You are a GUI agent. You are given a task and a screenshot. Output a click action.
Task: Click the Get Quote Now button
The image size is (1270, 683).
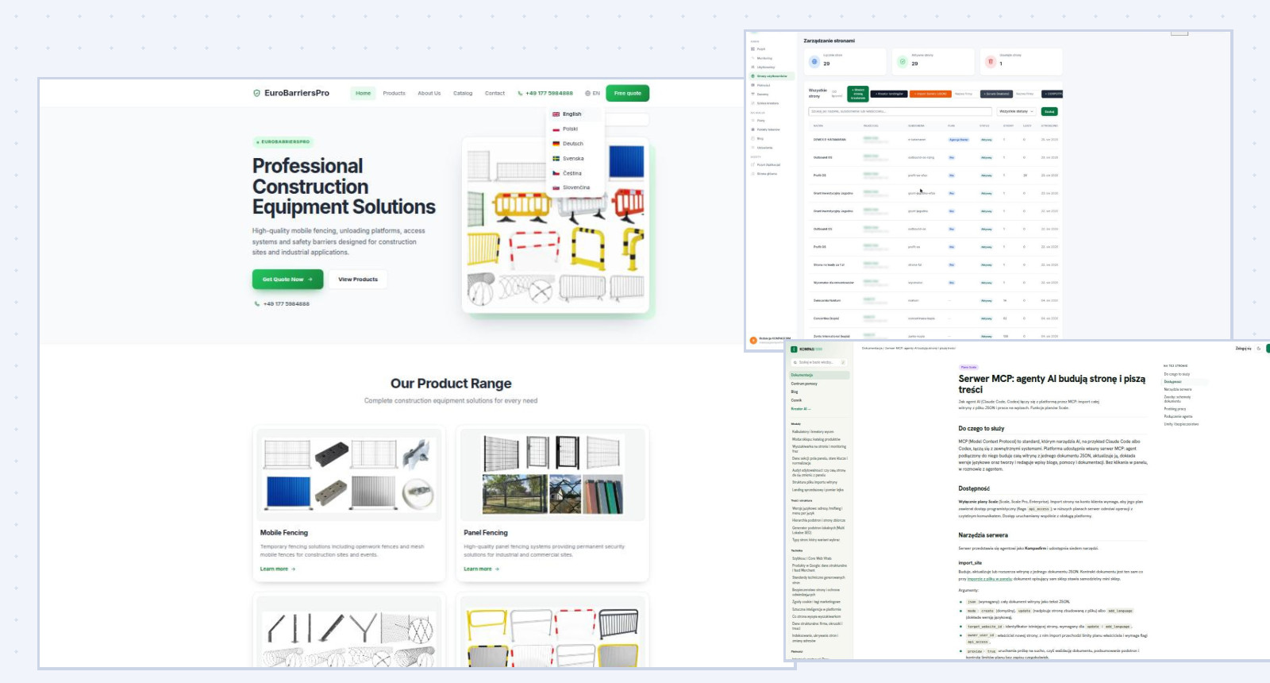287,280
